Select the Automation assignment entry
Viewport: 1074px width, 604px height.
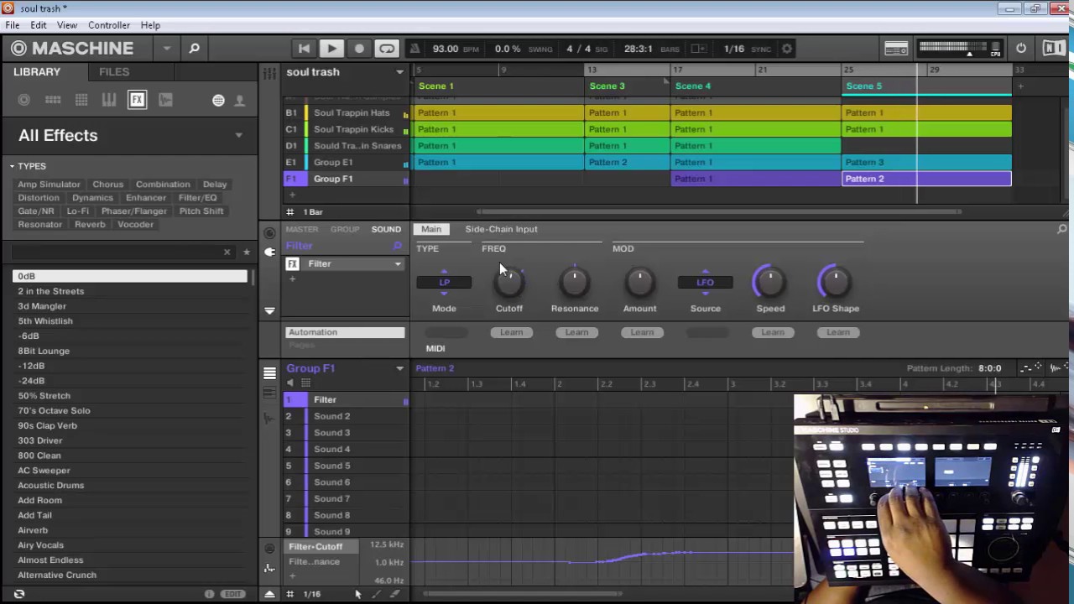(x=345, y=332)
